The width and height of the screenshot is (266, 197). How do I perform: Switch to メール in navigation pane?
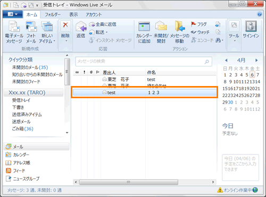click(x=36, y=147)
